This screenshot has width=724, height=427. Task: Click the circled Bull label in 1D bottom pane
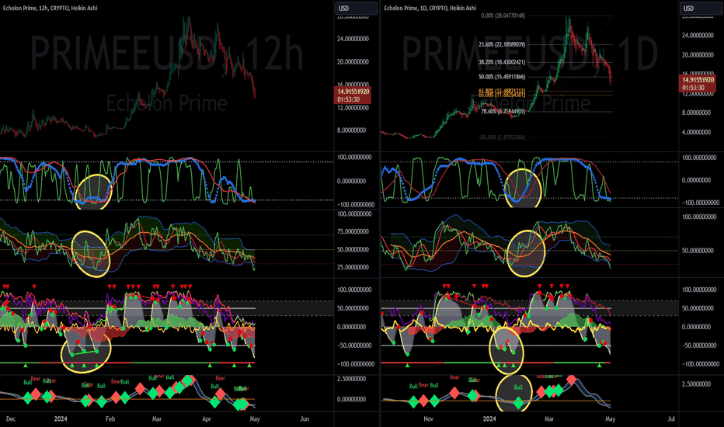[518, 387]
